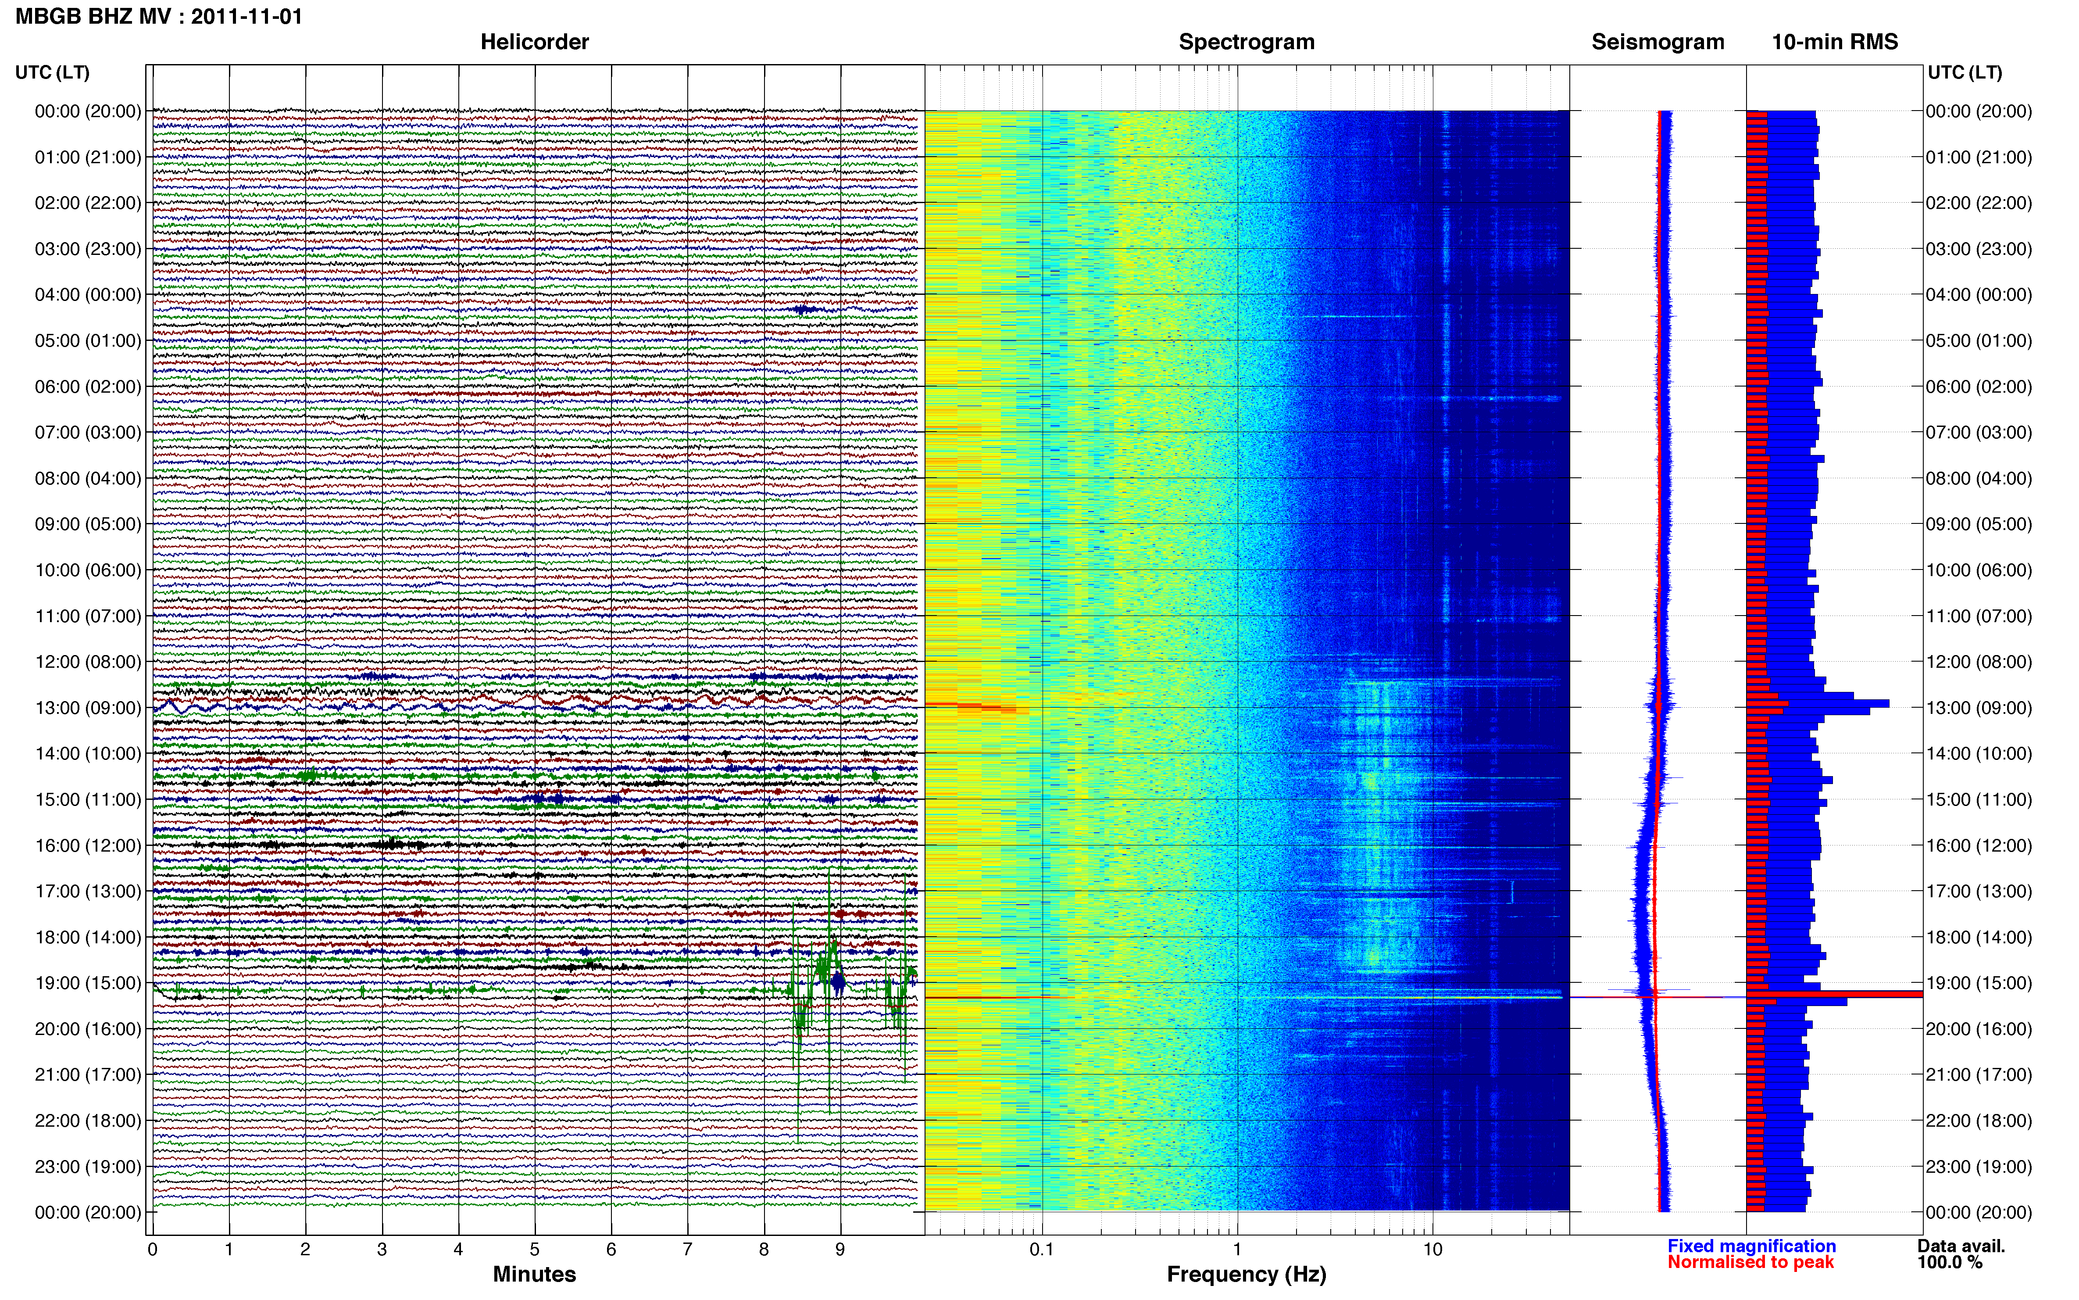2079x1300 pixels.
Task: Click left-axis time label '01:00 (21:00)'
Action: click(88, 158)
